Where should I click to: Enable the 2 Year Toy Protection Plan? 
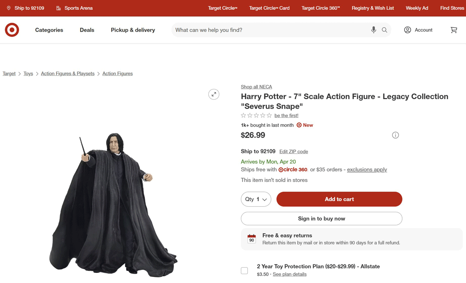pyautogui.click(x=244, y=270)
